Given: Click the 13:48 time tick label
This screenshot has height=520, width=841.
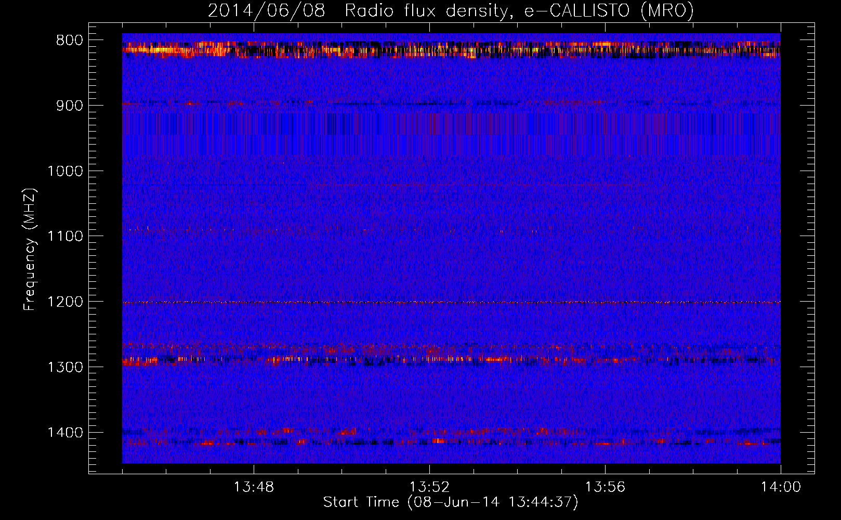Looking at the screenshot, I should (x=254, y=487).
